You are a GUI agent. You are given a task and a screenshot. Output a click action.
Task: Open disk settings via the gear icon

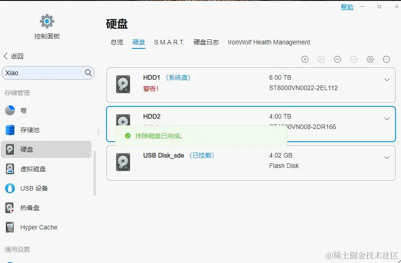tap(370, 59)
